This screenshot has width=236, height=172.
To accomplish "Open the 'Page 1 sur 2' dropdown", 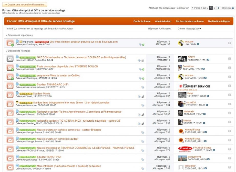I will [199, 8].
